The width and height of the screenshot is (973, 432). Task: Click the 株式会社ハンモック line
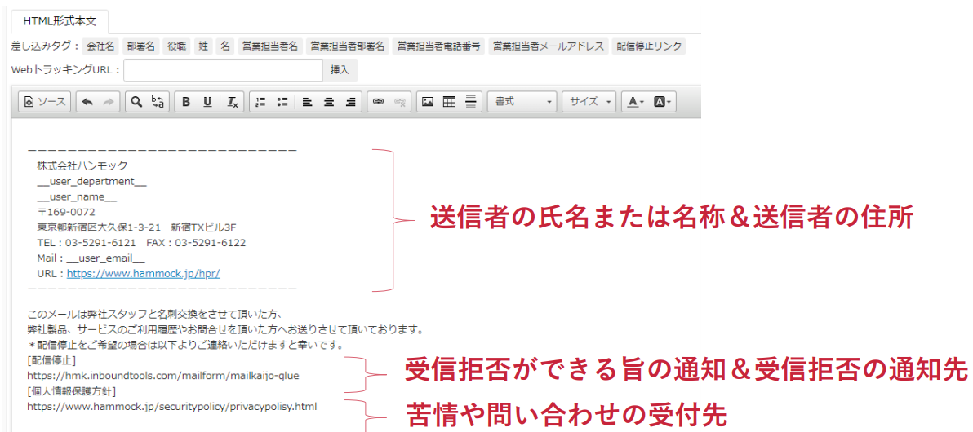(x=82, y=166)
